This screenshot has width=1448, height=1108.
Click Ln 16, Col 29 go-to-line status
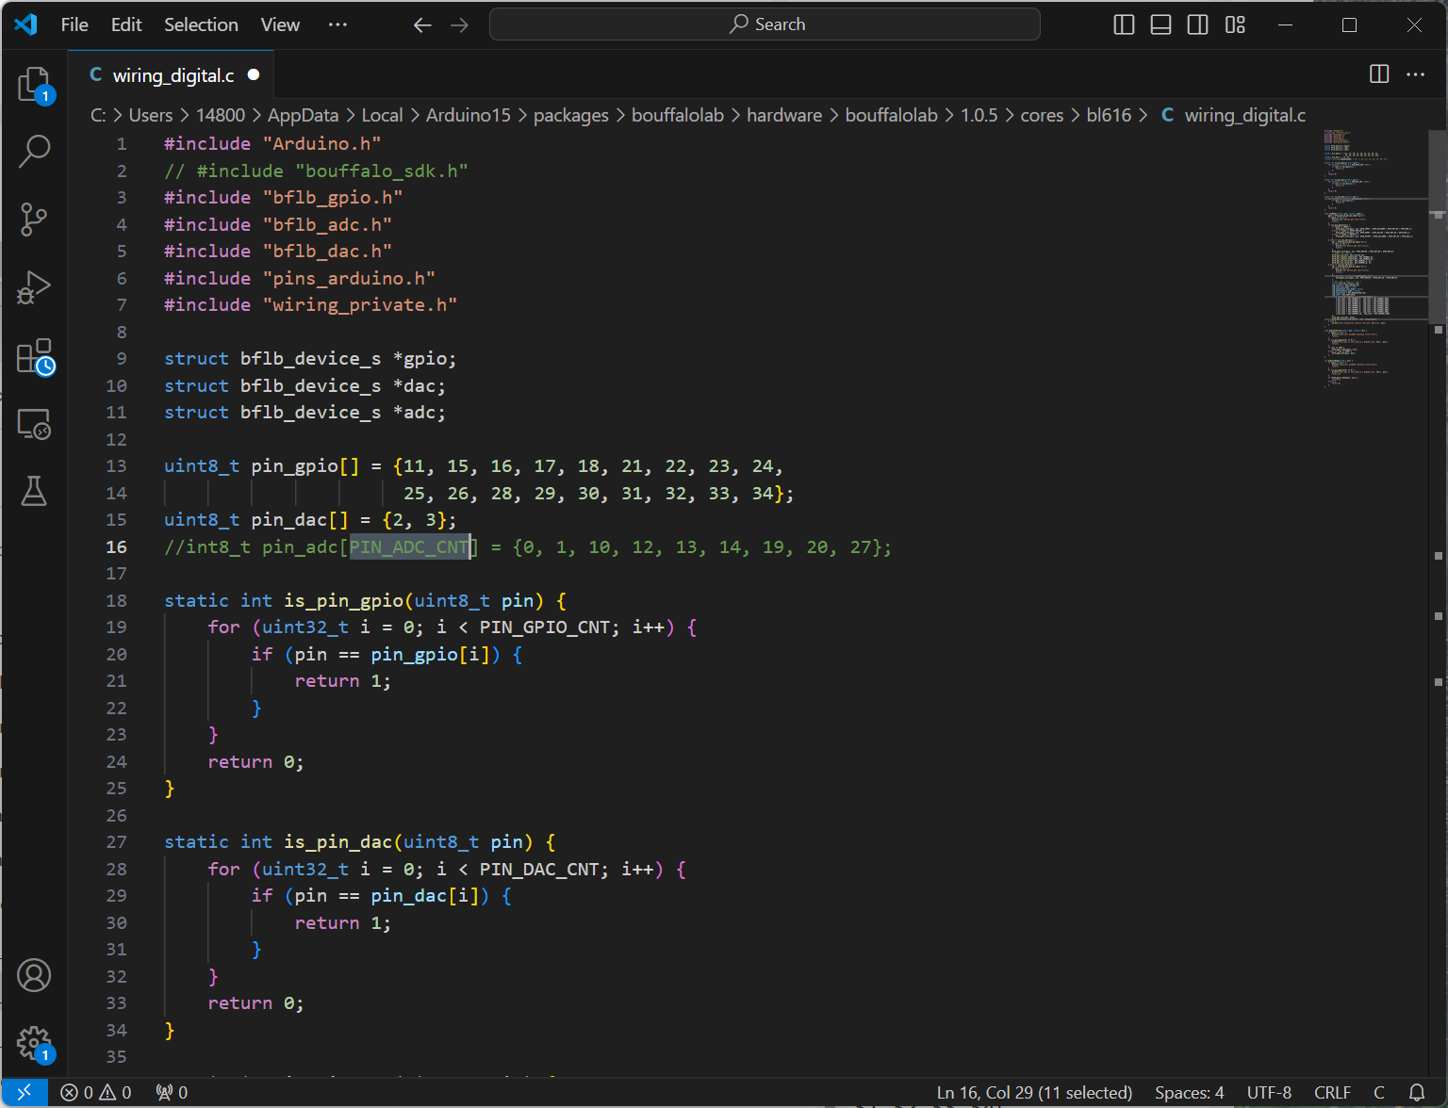click(1034, 1092)
